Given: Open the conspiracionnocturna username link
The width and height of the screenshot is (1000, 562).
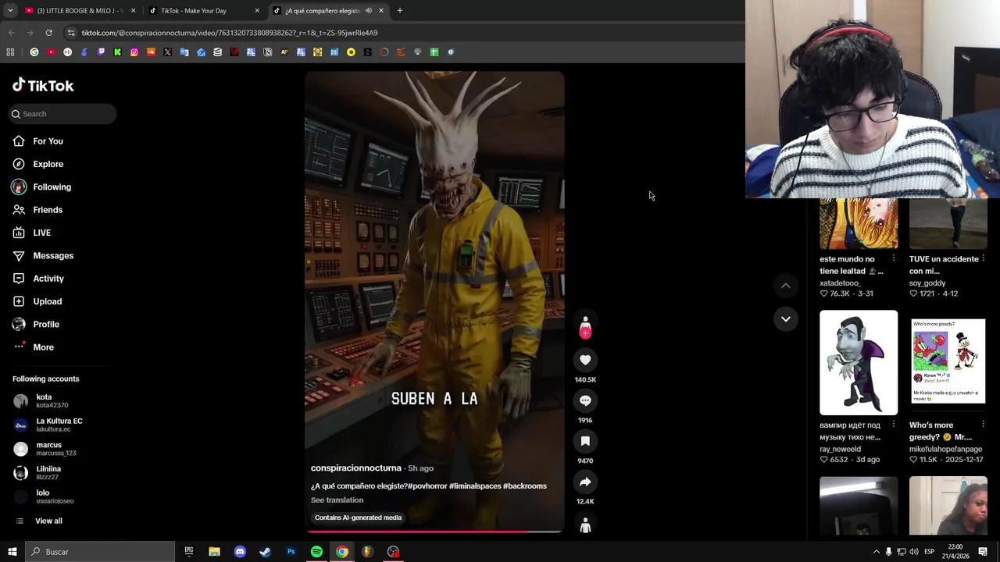Looking at the screenshot, I should pyautogui.click(x=355, y=468).
